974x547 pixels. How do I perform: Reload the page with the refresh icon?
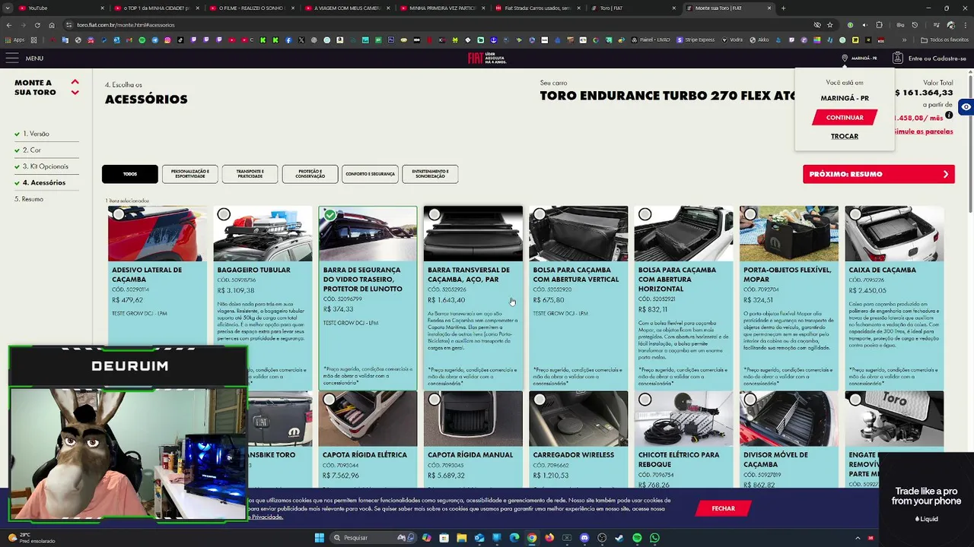[x=37, y=24]
